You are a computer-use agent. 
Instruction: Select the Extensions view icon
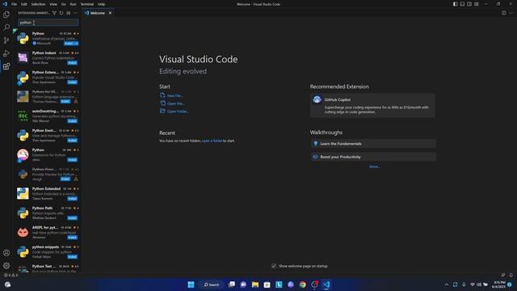tap(6, 66)
